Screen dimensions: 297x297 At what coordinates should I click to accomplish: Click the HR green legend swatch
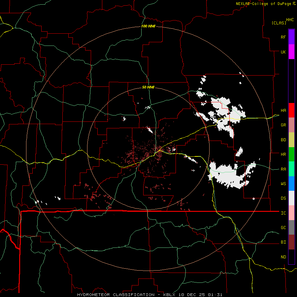point(291,154)
